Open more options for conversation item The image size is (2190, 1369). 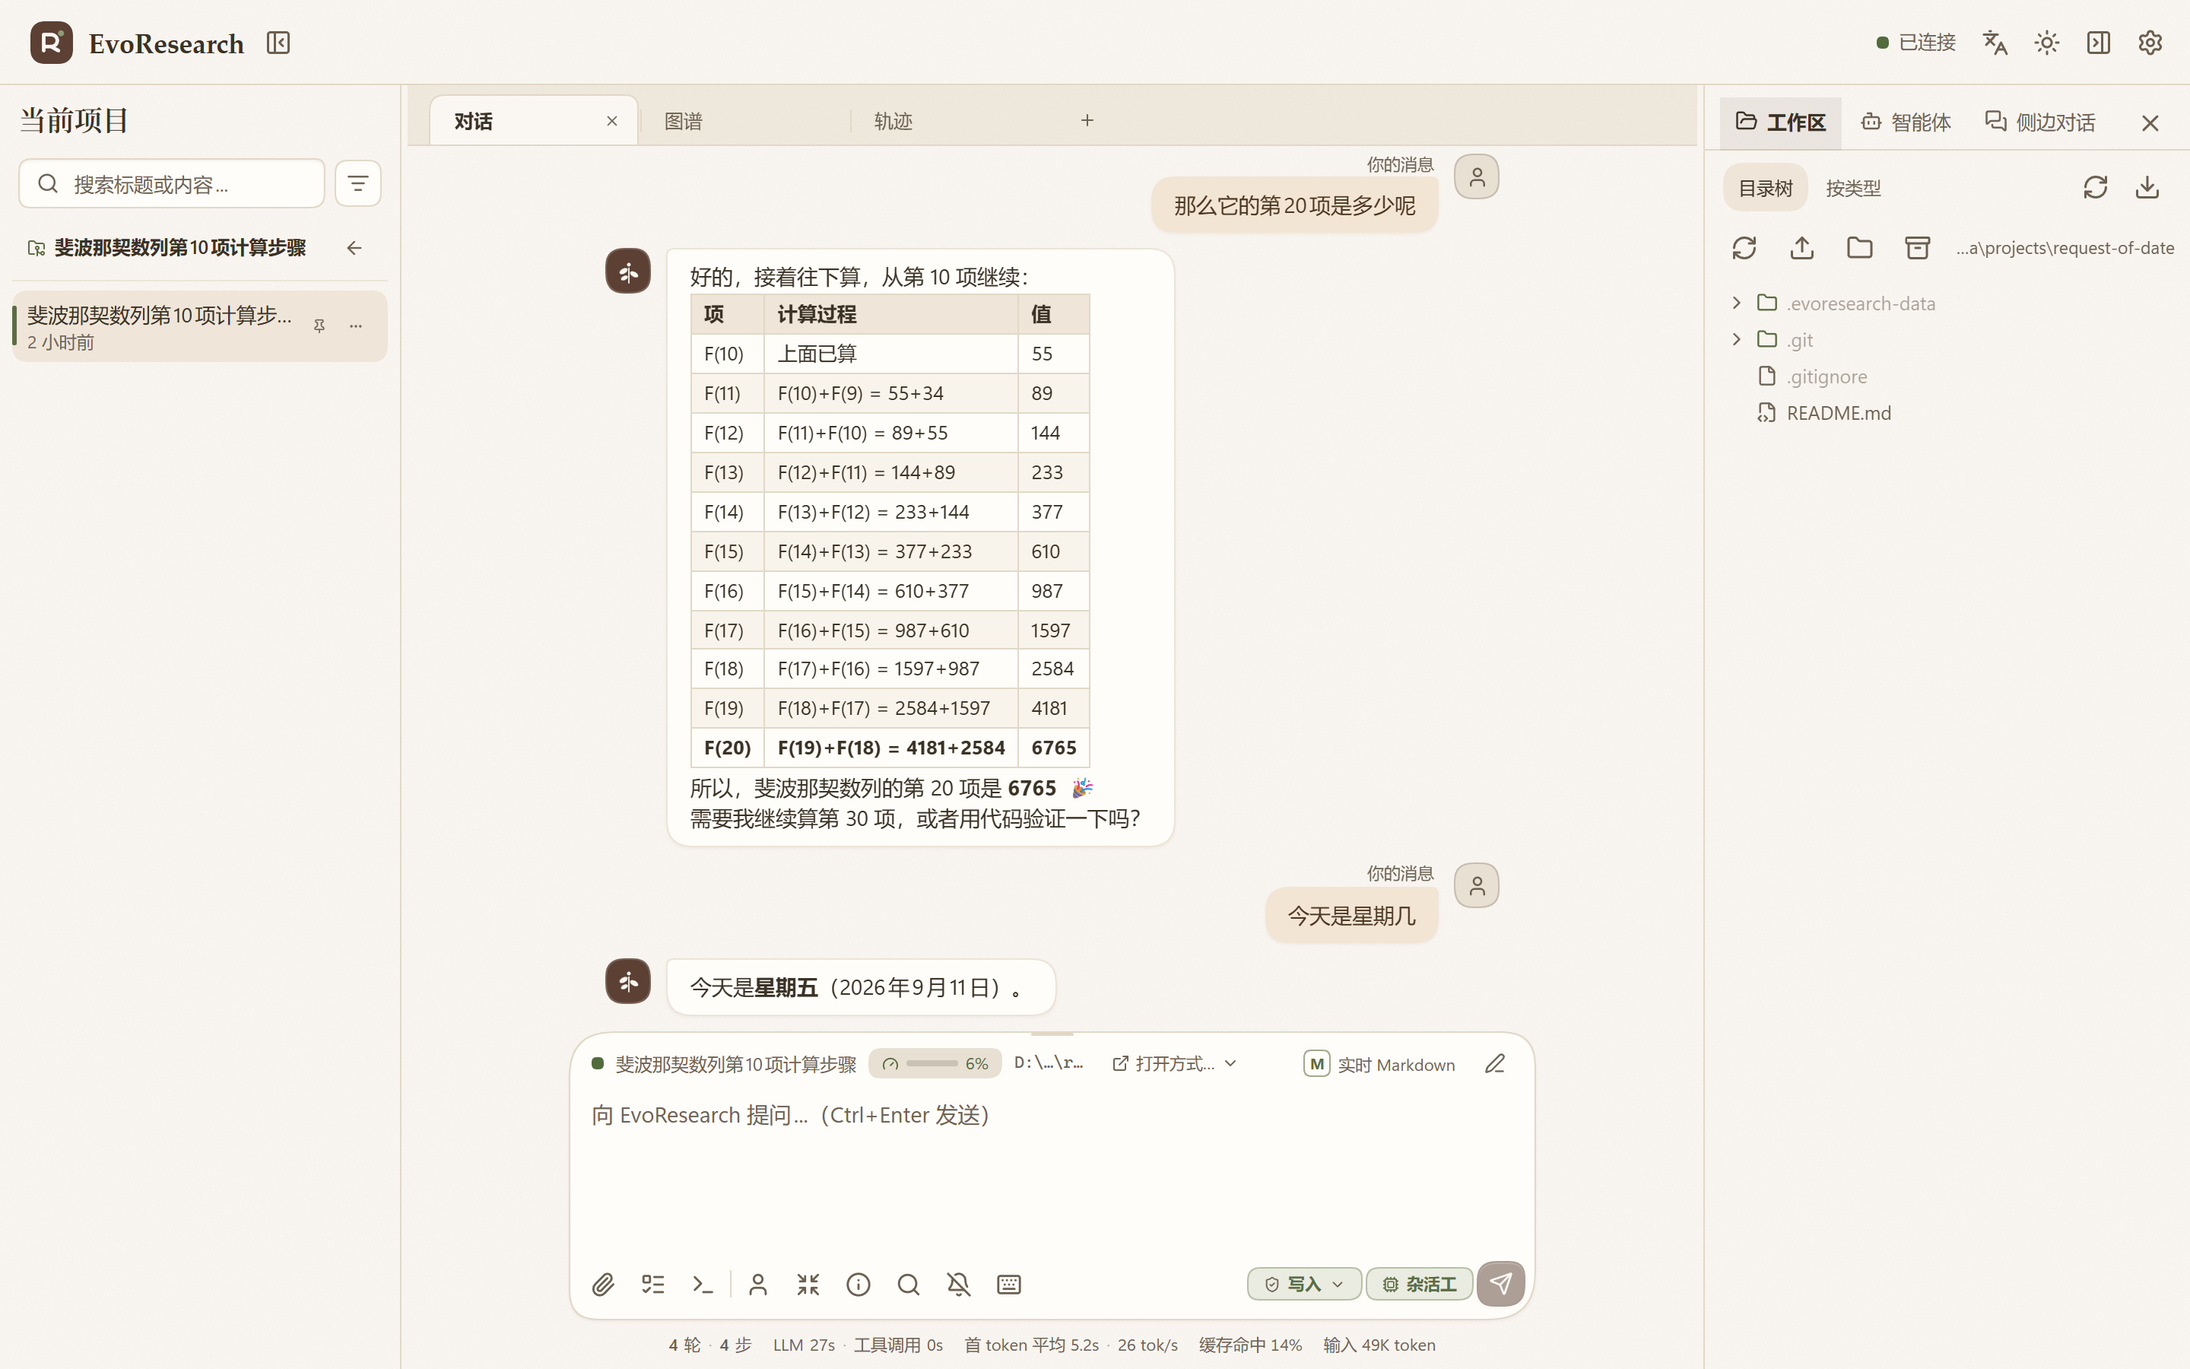(356, 326)
